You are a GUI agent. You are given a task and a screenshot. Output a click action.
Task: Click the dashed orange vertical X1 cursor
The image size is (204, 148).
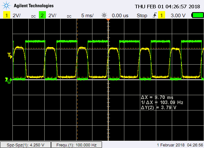point(77,80)
